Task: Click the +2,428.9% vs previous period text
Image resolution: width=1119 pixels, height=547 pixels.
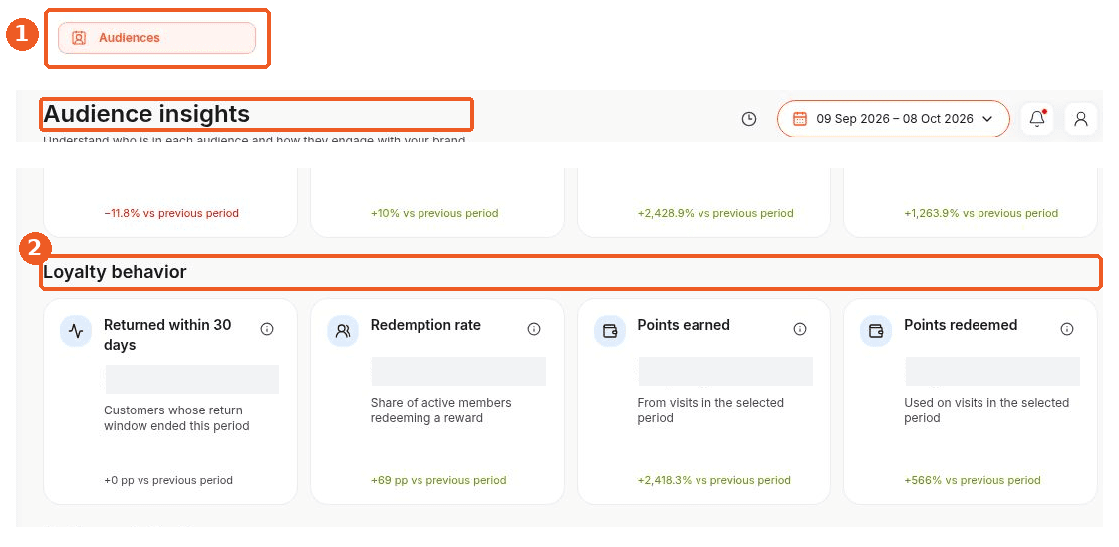Action: [715, 213]
